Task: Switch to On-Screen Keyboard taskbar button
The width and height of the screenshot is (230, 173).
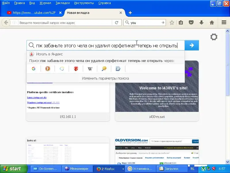Action: (x=46, y=169)
